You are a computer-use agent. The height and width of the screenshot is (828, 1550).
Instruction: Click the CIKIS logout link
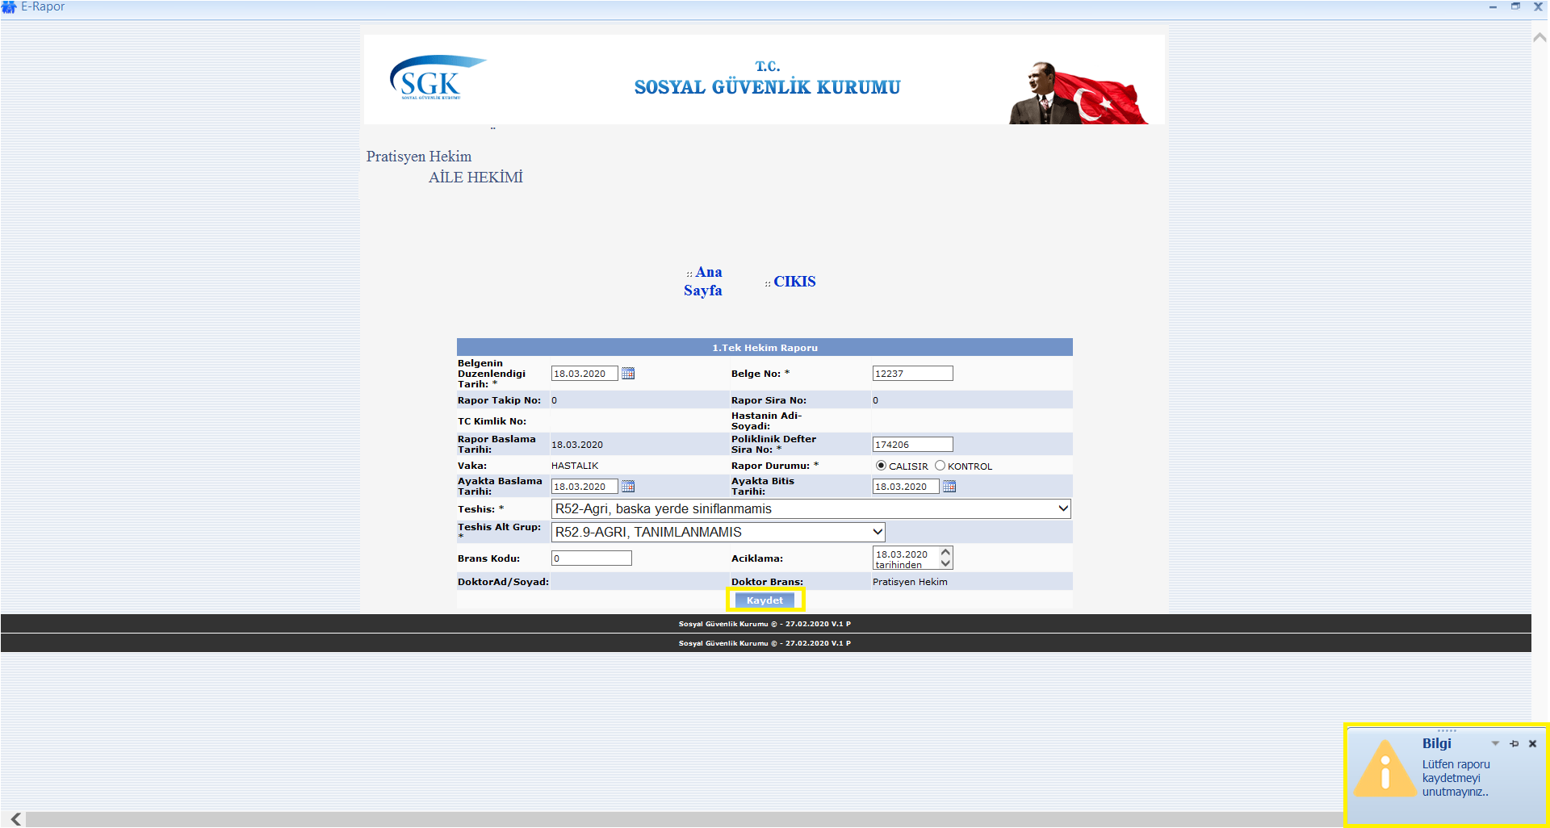click(794, 282)
